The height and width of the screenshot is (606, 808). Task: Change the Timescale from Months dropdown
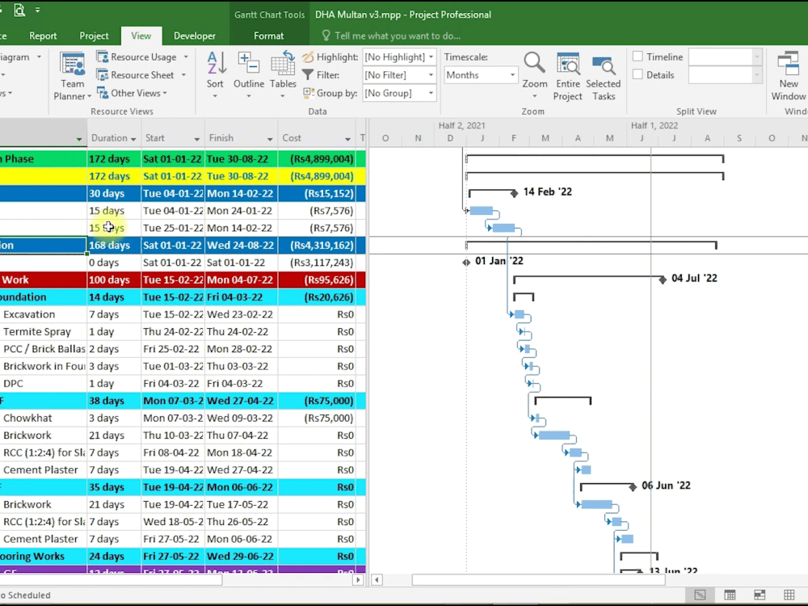tap(480, 74)
